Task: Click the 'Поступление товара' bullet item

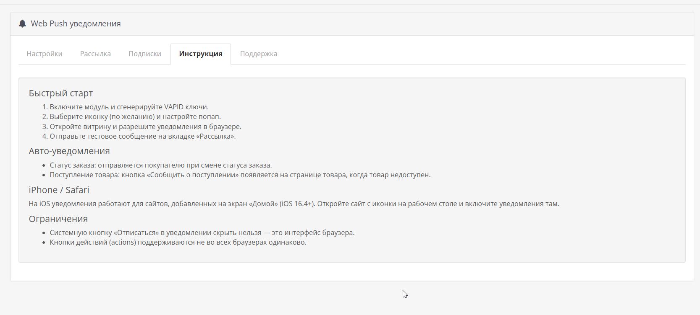Action: 240,175
